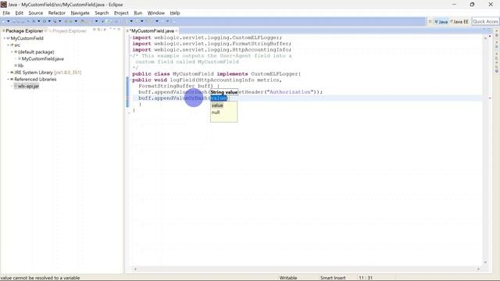Collapse the logField method fold

tap(130, 80)
